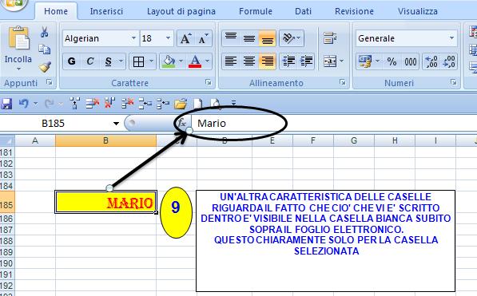This screenshot has height=296, width=477.
Task: Open the Dati tab
Action: pyautogui.click(x=303, y=11)
